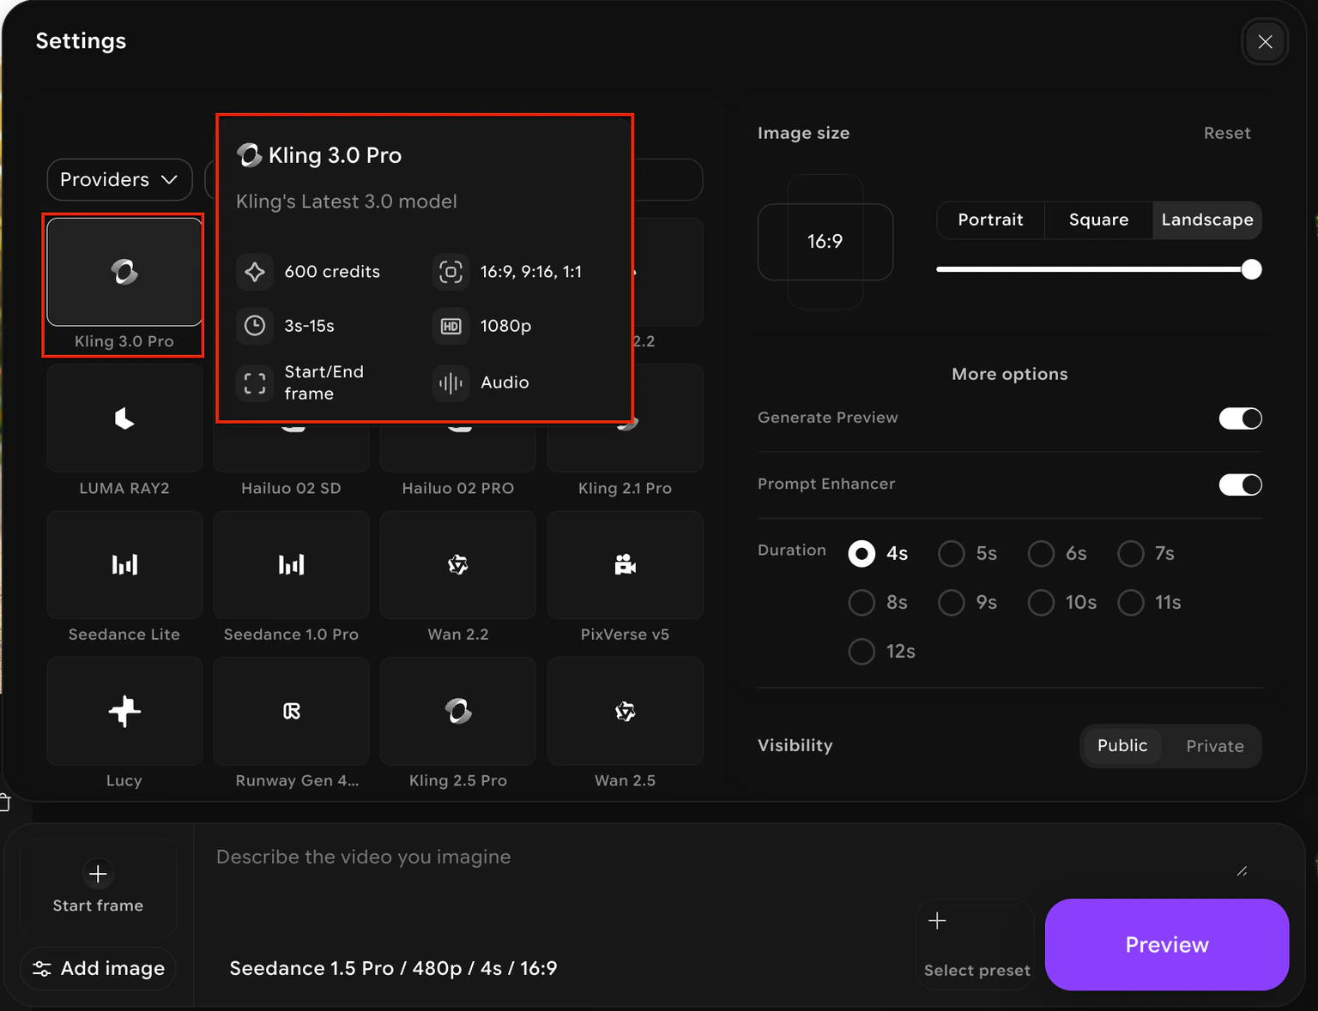This screenshot has width=1318, height=1011.
Task: Choose the 10s duration
Action: (x=1041, y=603)
